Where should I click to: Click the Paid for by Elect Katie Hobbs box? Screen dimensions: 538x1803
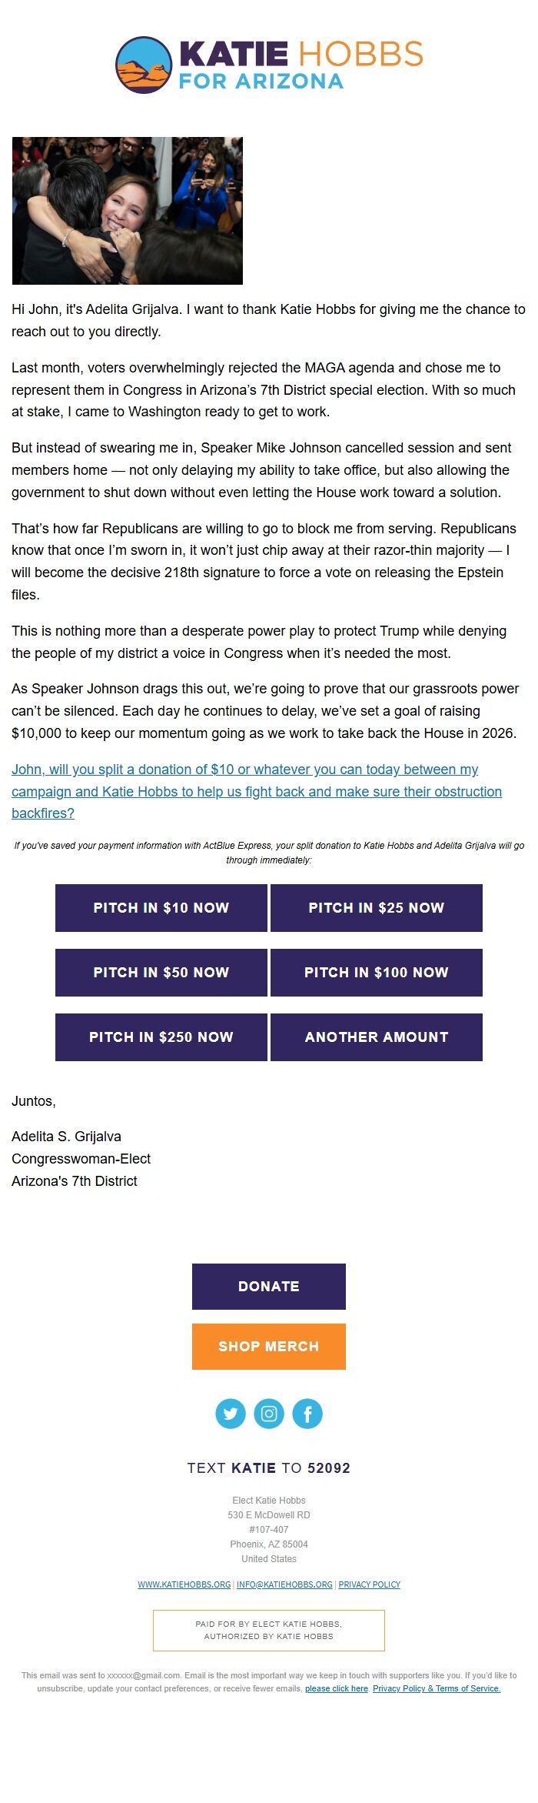click(x=269, y=1630)
